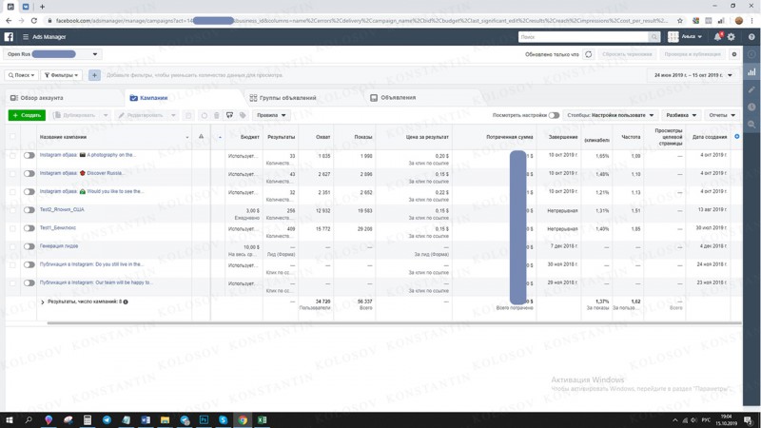
Task: Click the refresh data icon
Action: tap(588, 54)
